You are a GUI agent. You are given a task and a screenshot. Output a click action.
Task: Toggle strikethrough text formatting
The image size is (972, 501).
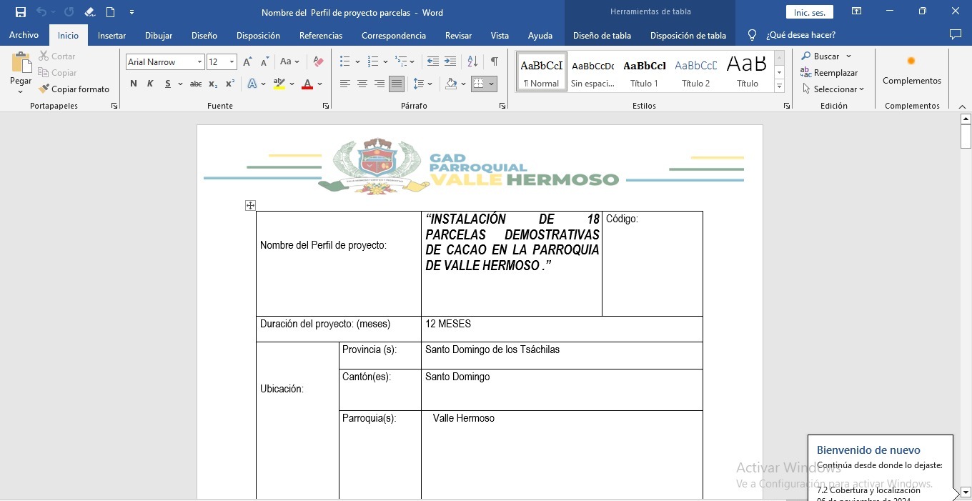(195, 84)
